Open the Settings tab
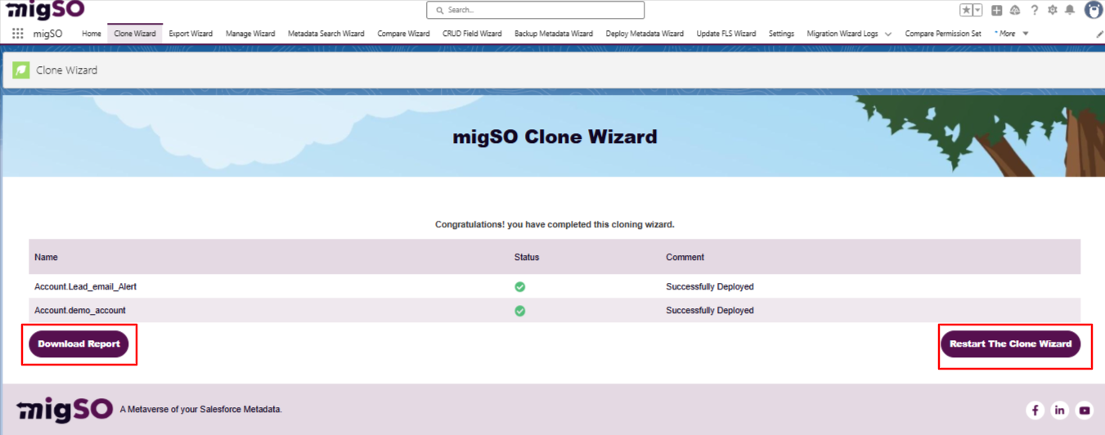The height and width of the screenshot is (435, 1105). click(x=781, y=34)
